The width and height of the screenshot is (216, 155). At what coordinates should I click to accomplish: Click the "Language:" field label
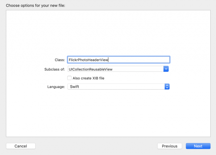(x=56, y=87)
